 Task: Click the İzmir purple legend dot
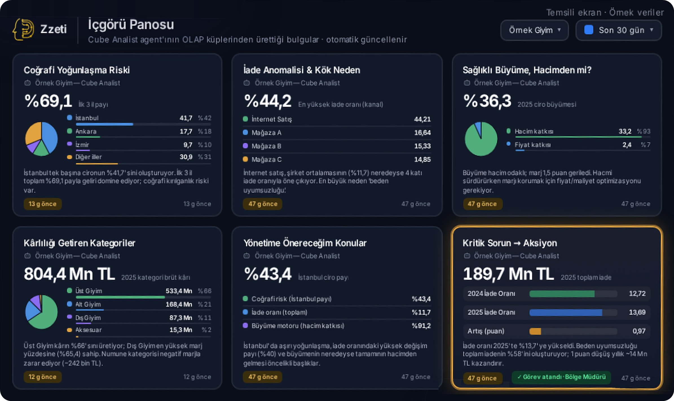[69, 144]
